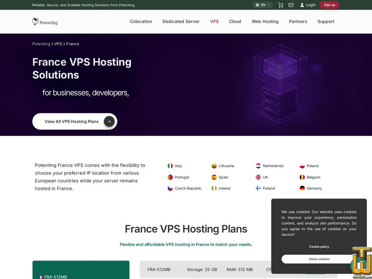Open the Support menu item
Viewport: 372px width, 279px height.
pyautogui.click(x=326, y=22)
